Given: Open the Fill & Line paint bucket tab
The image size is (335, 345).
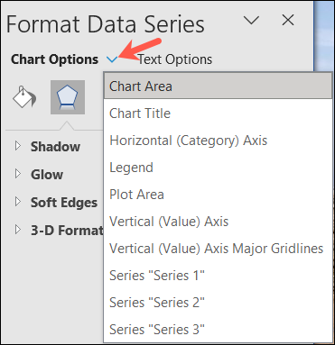Looking at the screenshot, I should [24, 97].
